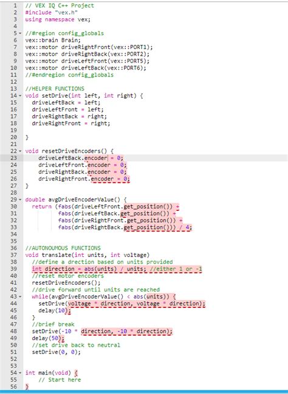Click the "driveRightFront = right;" assignment
Image resolution: width=288 pixels, height=394 pixels.
[71, 124]
